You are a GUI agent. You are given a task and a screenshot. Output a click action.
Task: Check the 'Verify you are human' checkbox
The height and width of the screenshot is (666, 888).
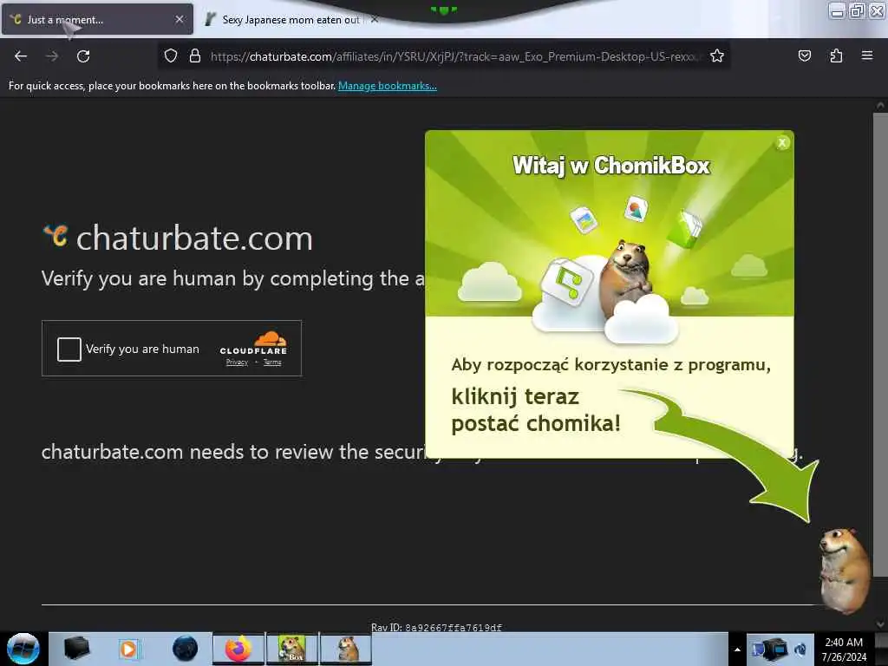point(69,349)
